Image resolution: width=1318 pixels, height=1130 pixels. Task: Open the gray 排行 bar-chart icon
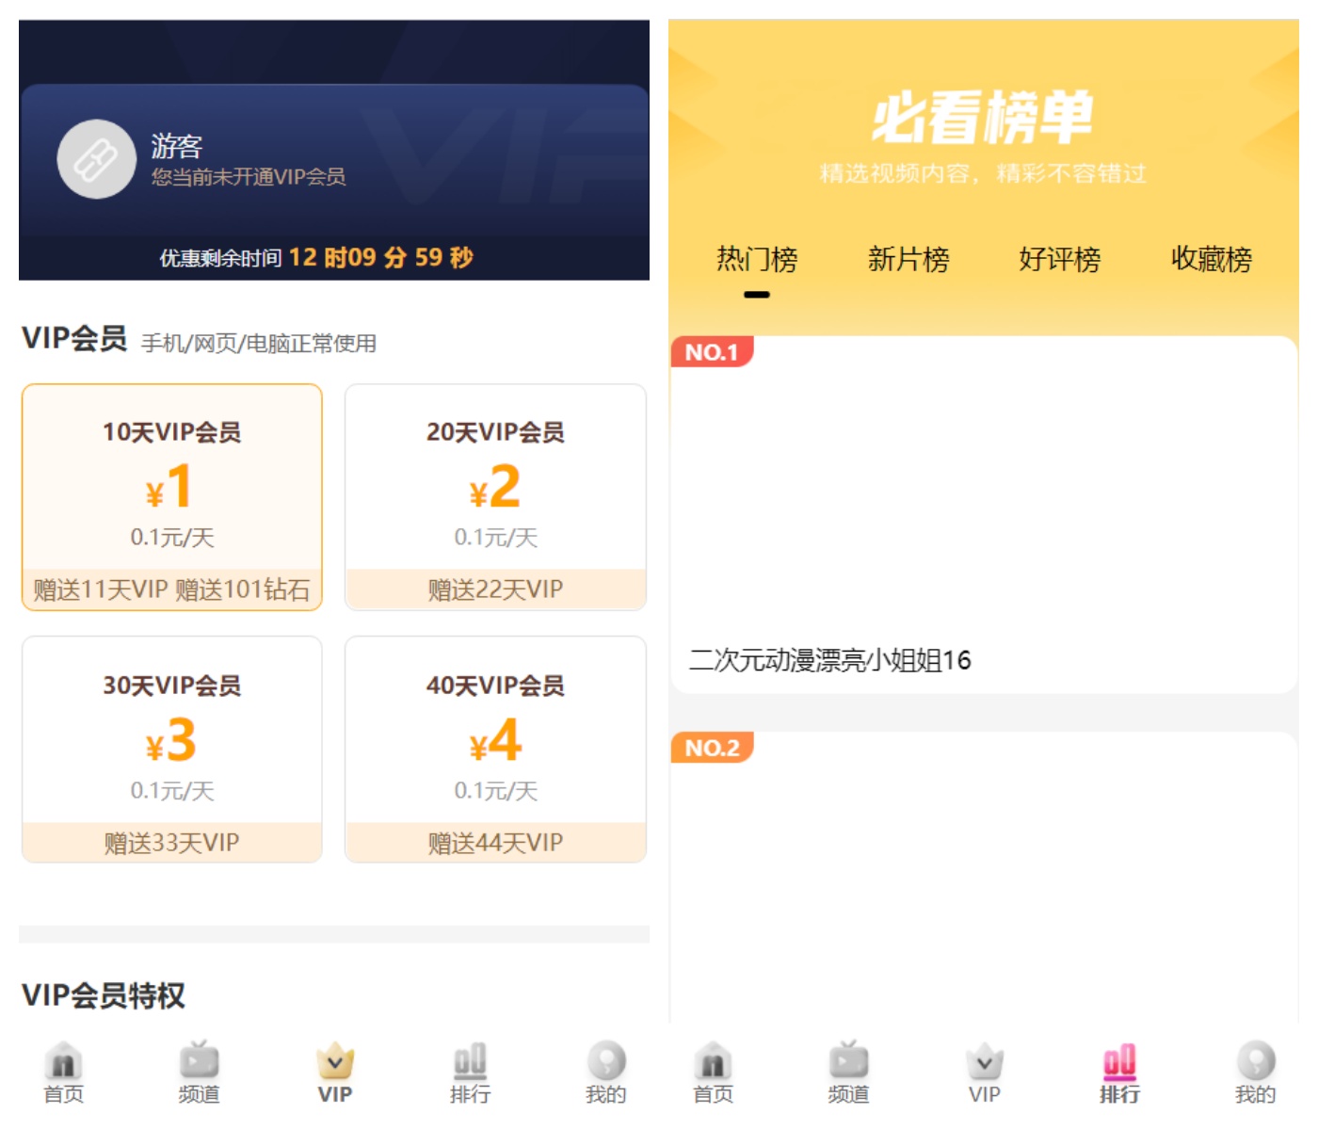coord(470,1062)
